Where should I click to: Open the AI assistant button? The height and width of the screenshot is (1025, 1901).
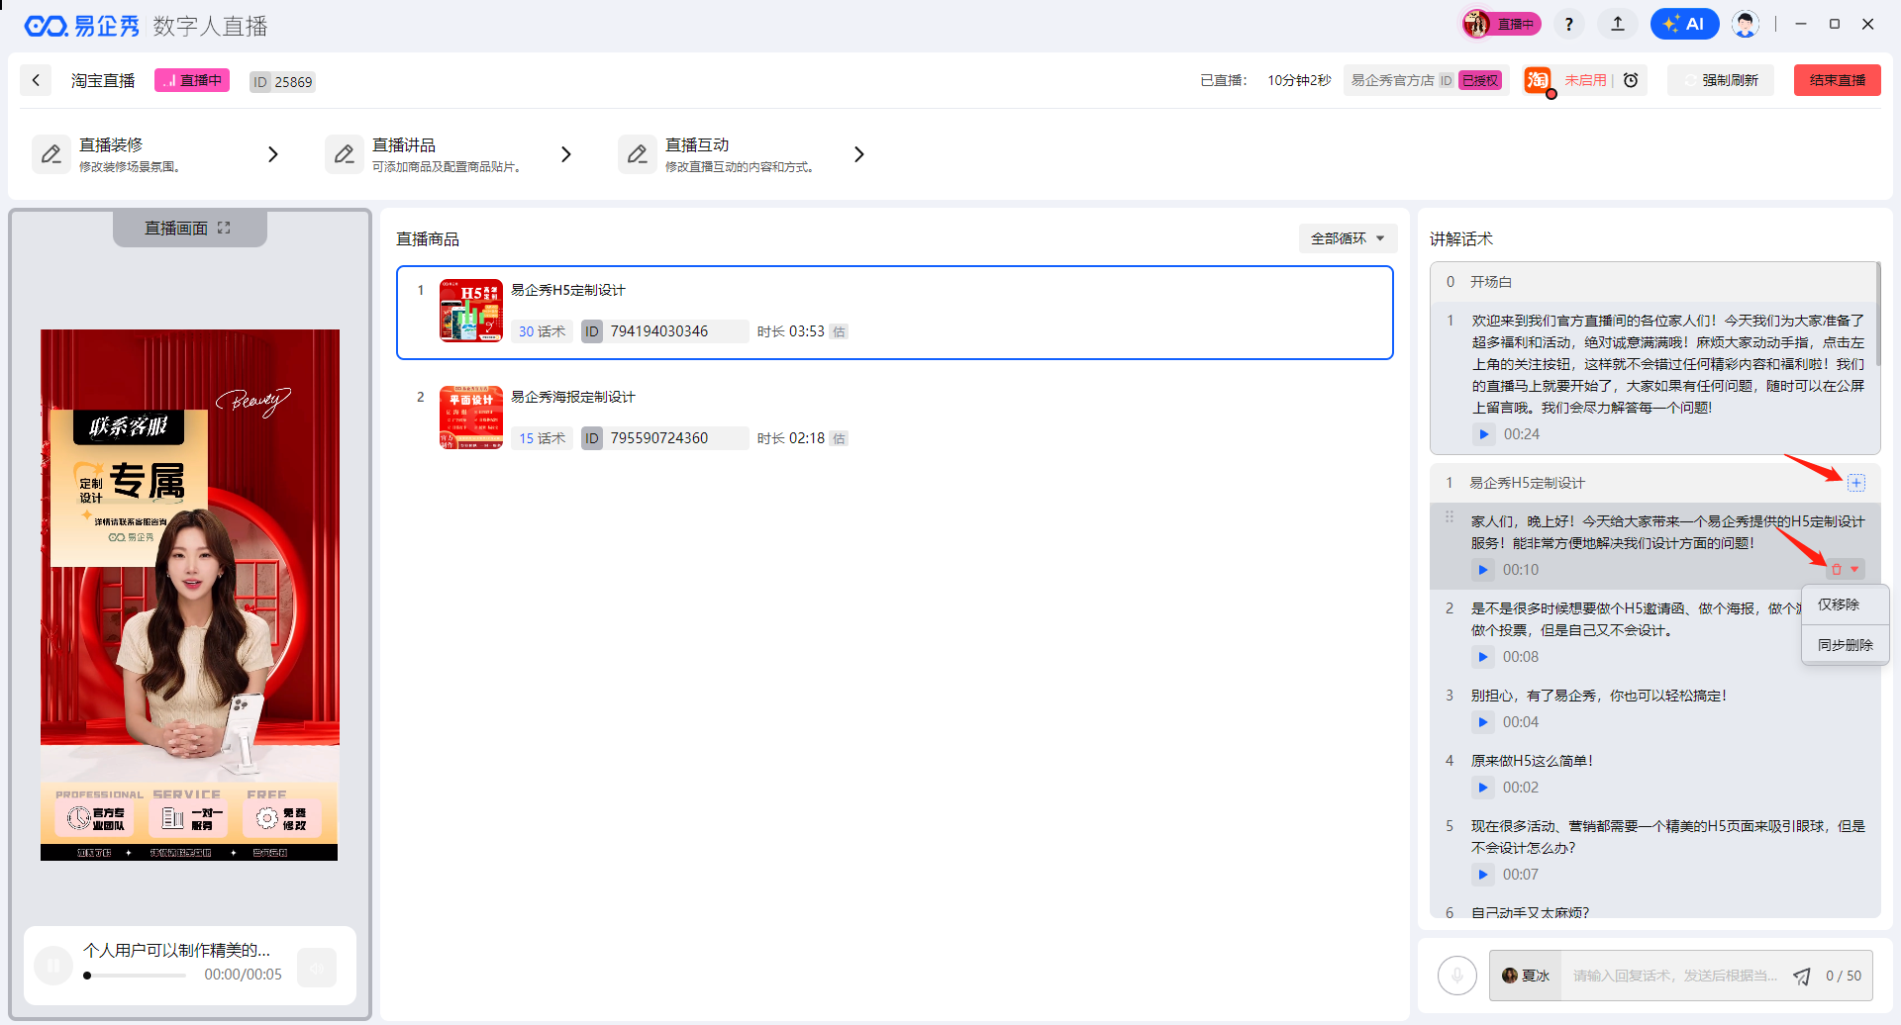coord(1684,24)
